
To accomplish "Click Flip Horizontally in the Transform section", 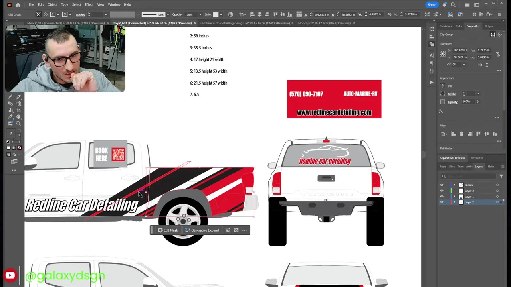I will pyautogui.click(x=480, y=65).
